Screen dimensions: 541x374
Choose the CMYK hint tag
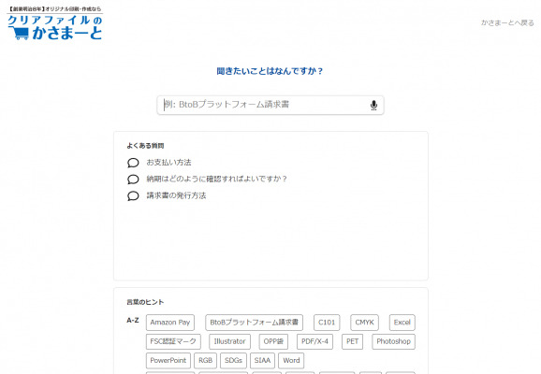click(364, 323)
